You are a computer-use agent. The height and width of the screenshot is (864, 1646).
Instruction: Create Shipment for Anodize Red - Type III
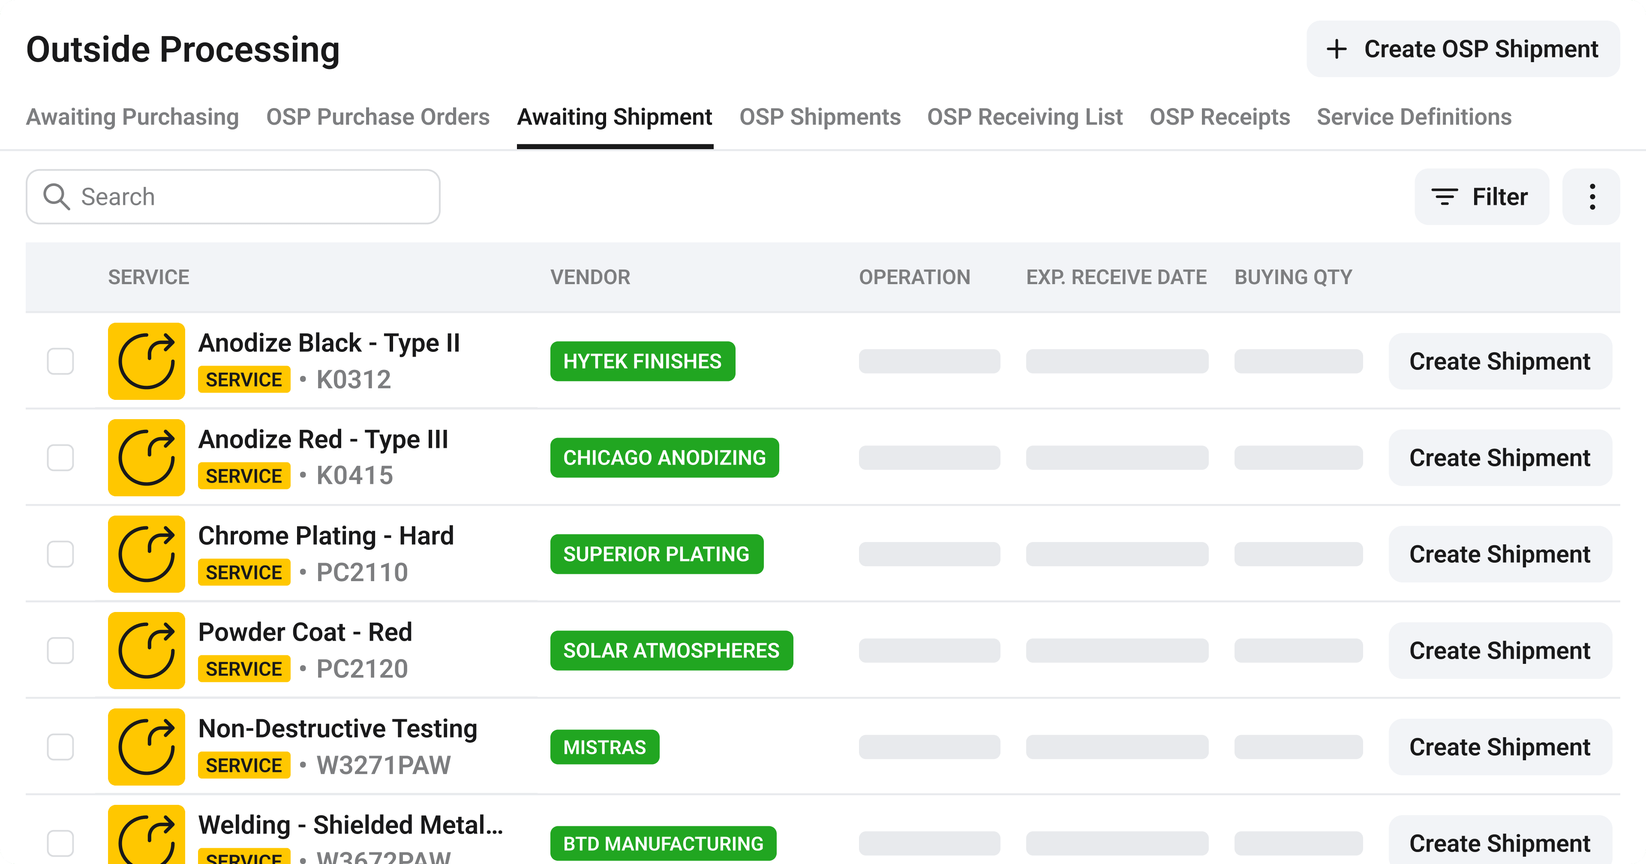tap(1499, 458)
